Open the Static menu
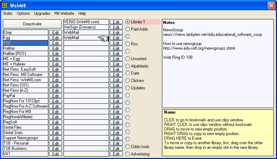This screenshot has width=277, height=159. click(x=8, y=13)
